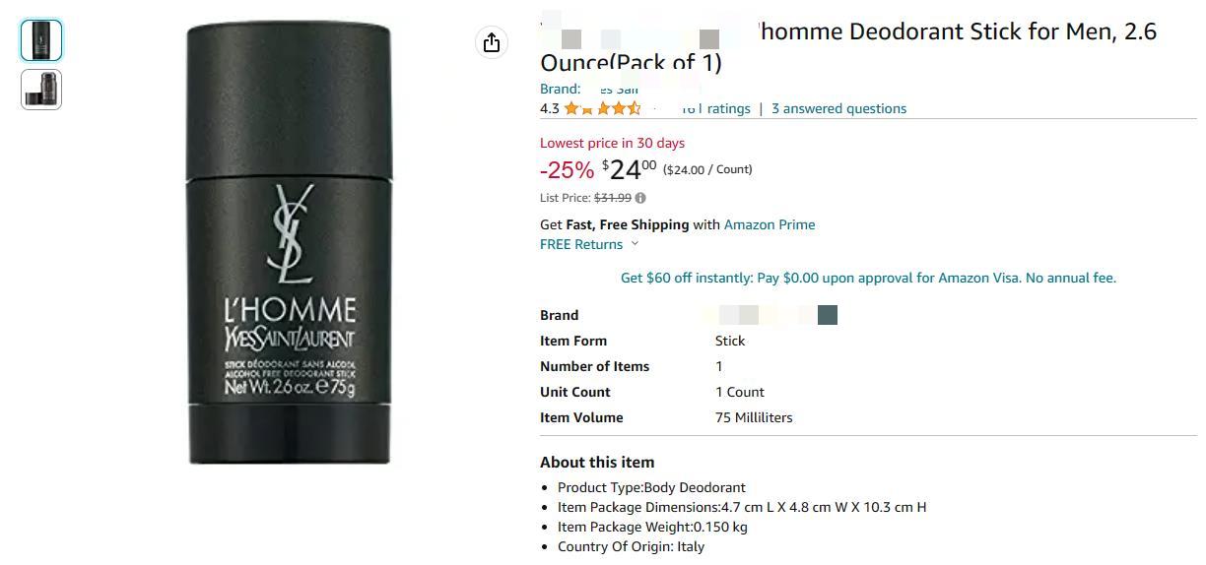Open the 3 answered questions link
Image resolution: width=1206 pixels, height=565 pixels.
click(838, 108)
